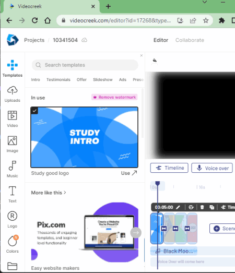Switch to the Editor tab
This screenshot has height=273, width=235.
tap(161, 40)
